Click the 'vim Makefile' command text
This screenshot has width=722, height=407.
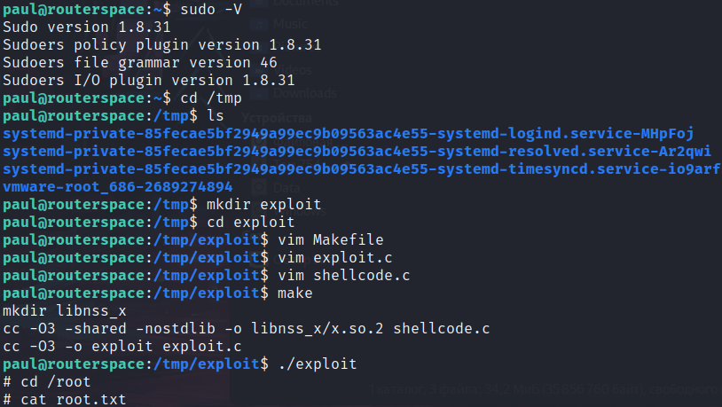click(x=331, y=240)
